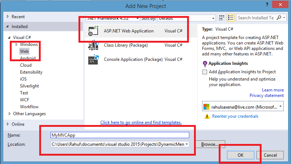Screen dimensions: 291x164
Task: Expand Other Languages node
Action: 9,114
